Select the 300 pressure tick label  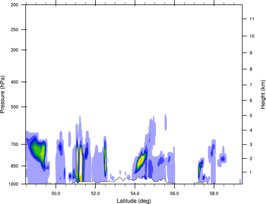tap(14, 50)
